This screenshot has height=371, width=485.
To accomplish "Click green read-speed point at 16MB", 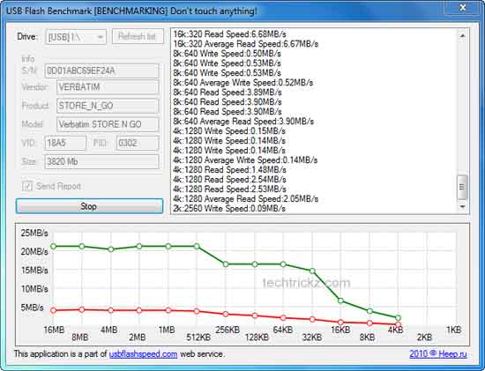I will click(53, 247).
